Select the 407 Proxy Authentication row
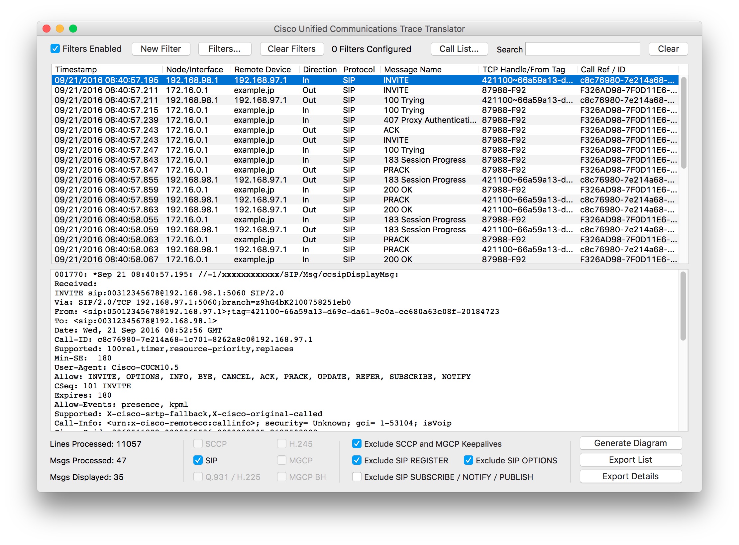The height and width of the screenshot is (545, 739). [x=365, y=120]
